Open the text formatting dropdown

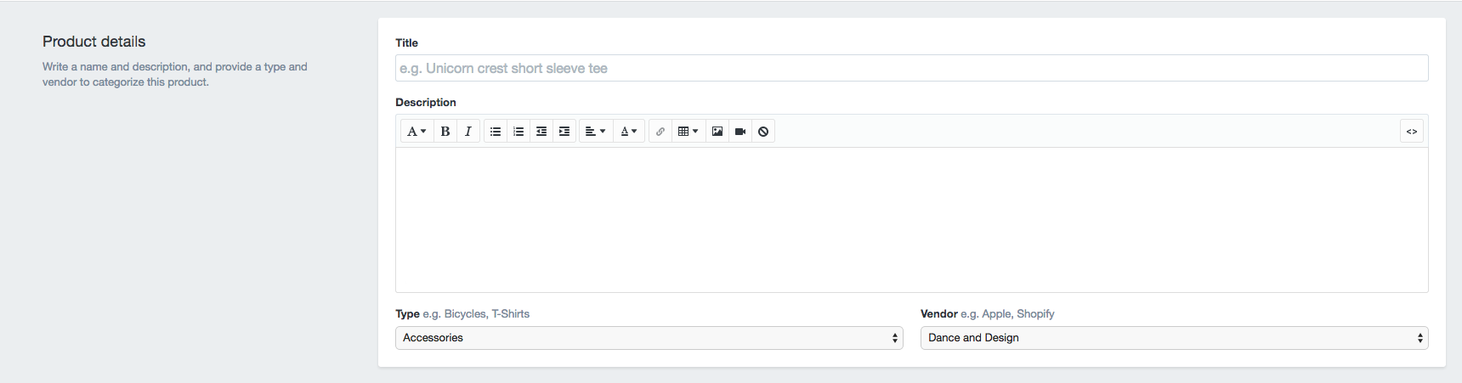[416, 132]
